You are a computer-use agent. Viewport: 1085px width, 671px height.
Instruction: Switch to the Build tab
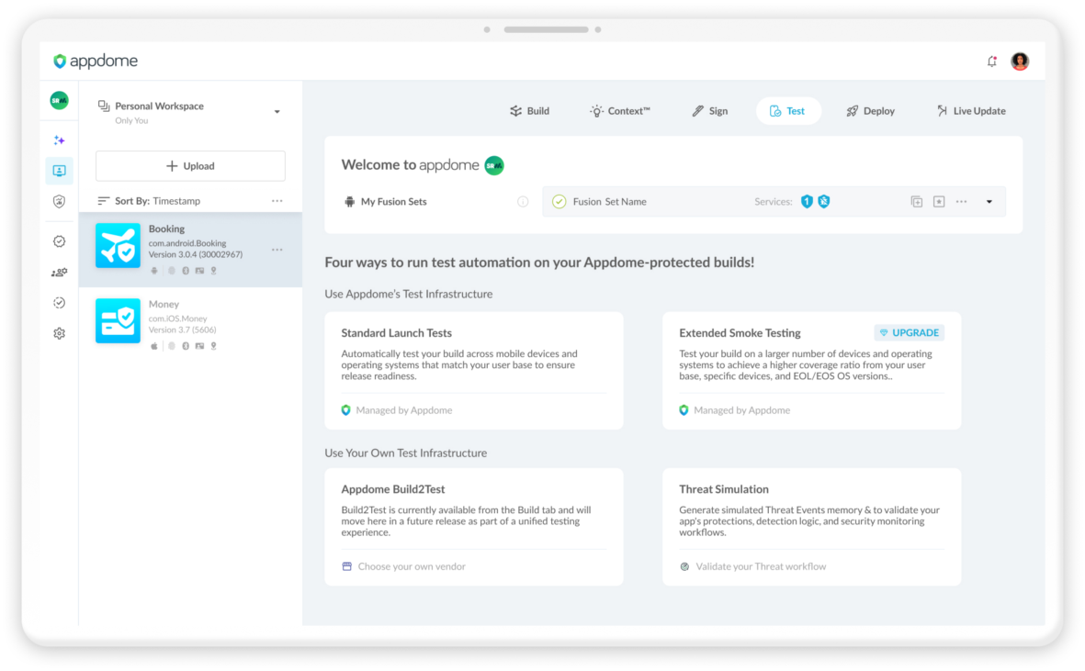click(x=530, y=111)
